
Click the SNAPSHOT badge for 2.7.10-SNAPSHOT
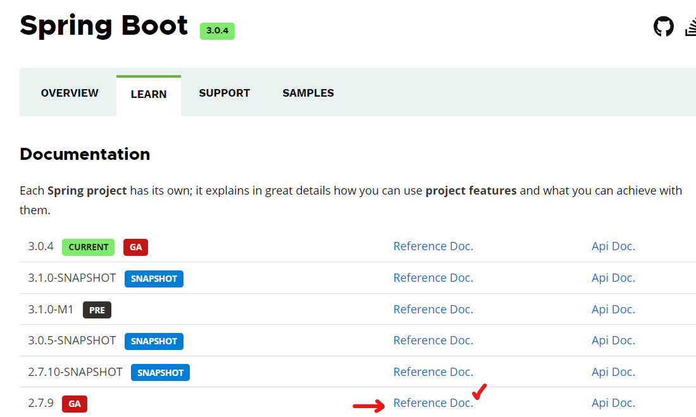[160, 373]
